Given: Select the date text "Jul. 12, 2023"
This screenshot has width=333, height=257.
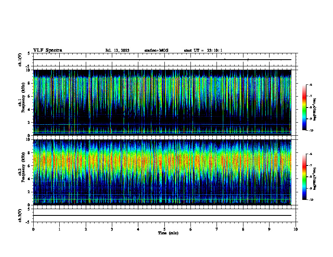Looking at the screenshot, I should [117, 50].
